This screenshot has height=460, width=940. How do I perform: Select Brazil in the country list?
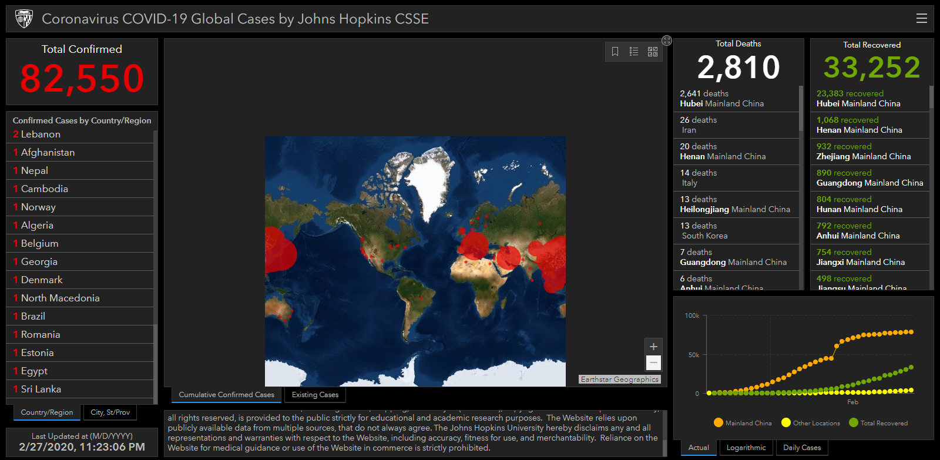click(33, 316)
